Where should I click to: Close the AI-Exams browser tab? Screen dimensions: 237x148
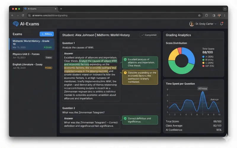56,9
